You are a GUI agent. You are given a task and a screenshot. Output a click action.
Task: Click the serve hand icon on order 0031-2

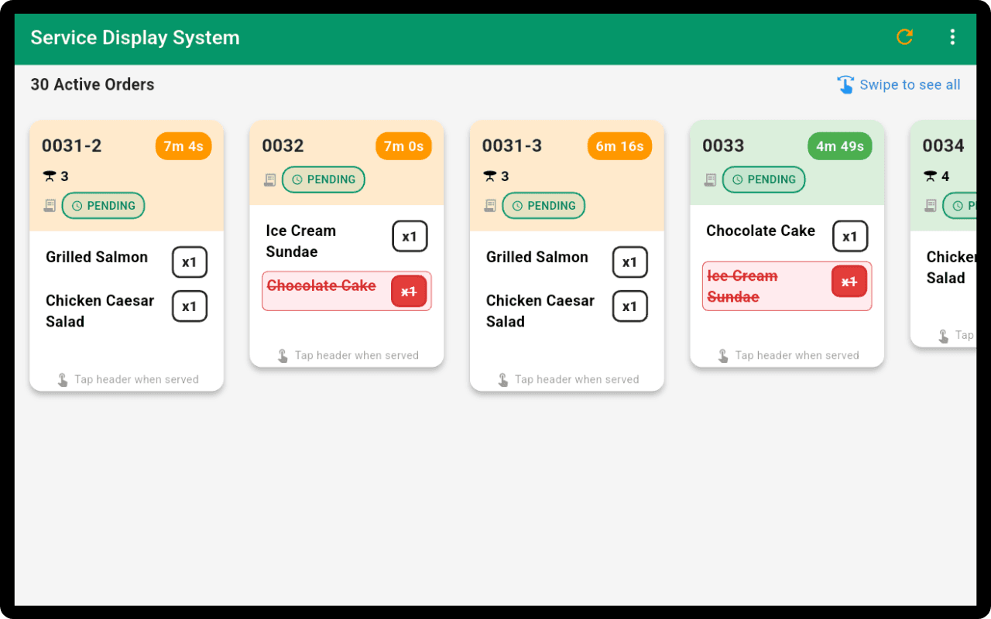(x=61, y=380)
